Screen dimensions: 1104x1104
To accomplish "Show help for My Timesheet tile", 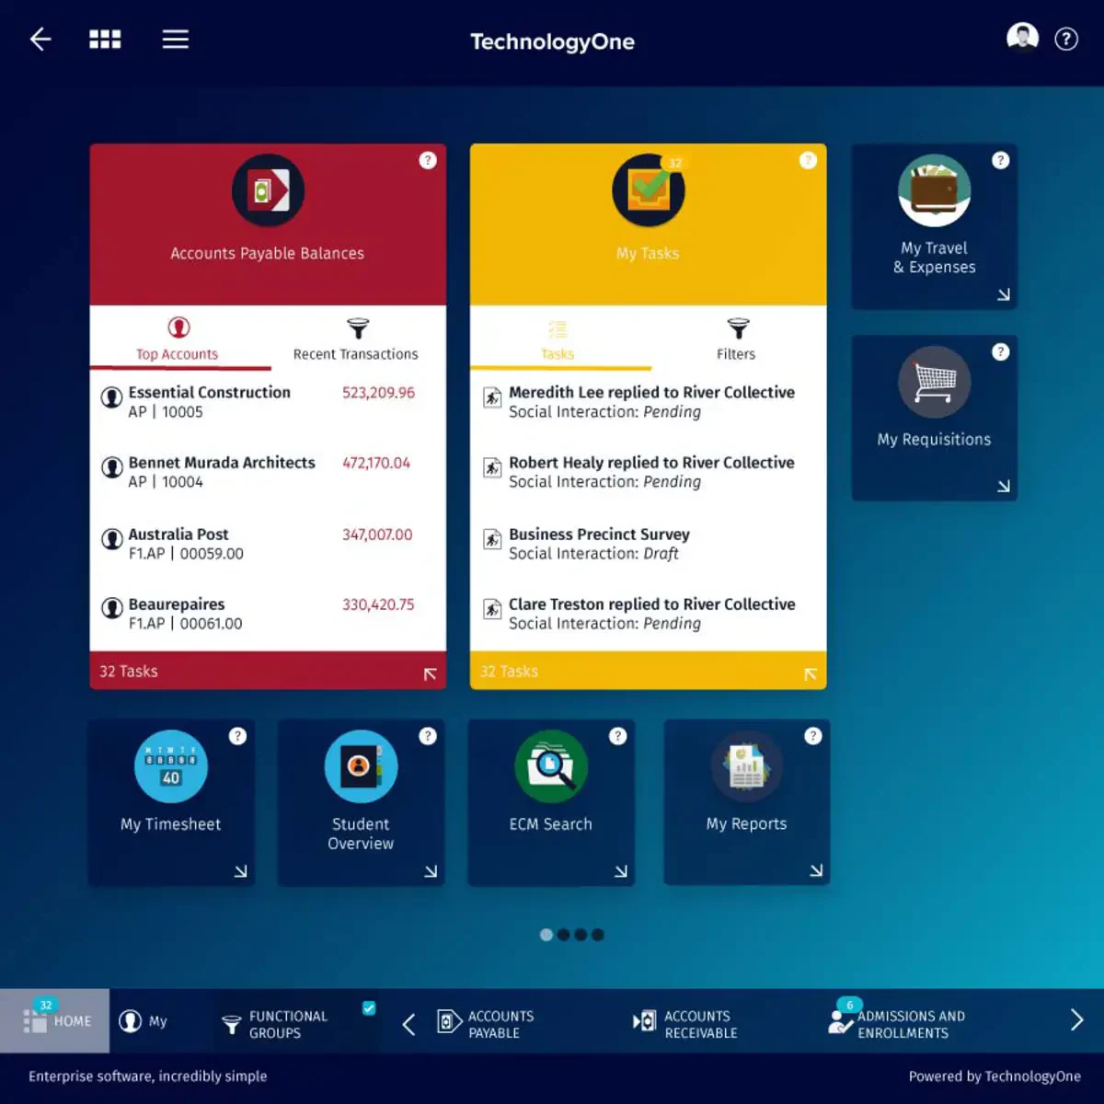I will (237, 736).
